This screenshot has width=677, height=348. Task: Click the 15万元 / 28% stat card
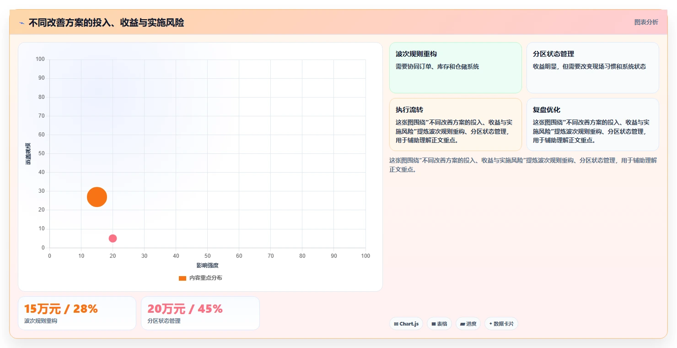[x=77, y=313]
